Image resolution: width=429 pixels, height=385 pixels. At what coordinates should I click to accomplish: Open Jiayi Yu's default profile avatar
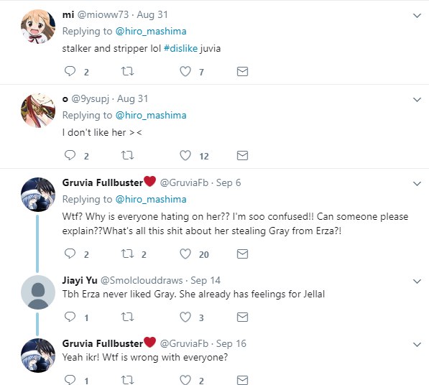38,292
